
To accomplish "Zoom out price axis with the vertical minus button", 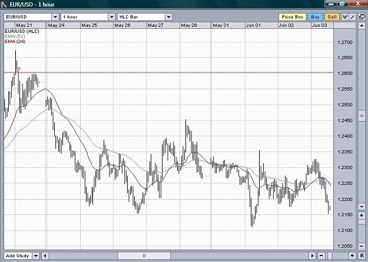I will click(362, 246).
